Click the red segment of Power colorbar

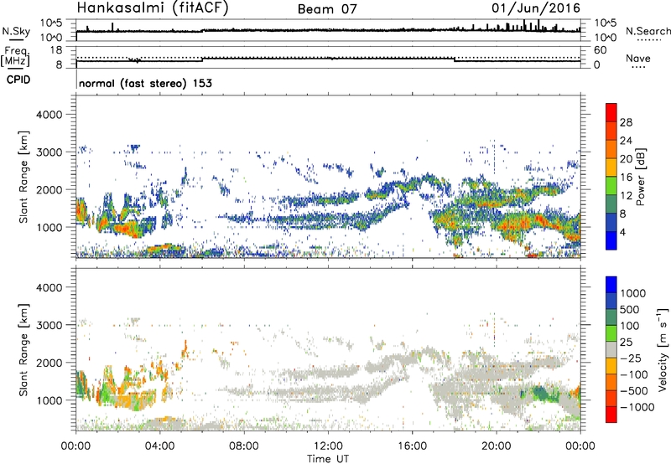point(611,112)
